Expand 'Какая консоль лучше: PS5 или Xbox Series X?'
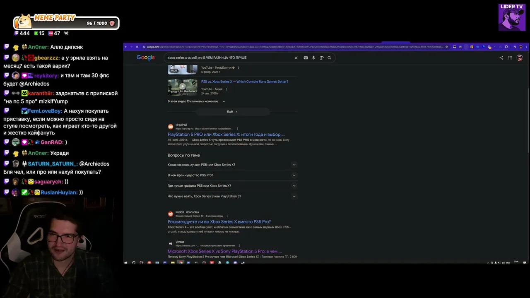The image size is (530, 298). [x=232, y=165]
